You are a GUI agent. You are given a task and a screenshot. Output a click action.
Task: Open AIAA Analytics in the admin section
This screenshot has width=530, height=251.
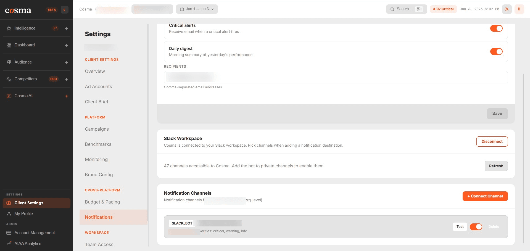28,243
